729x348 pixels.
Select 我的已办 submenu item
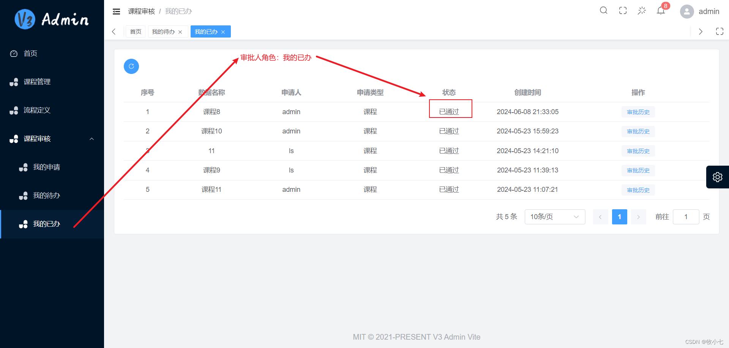(52, 224)
